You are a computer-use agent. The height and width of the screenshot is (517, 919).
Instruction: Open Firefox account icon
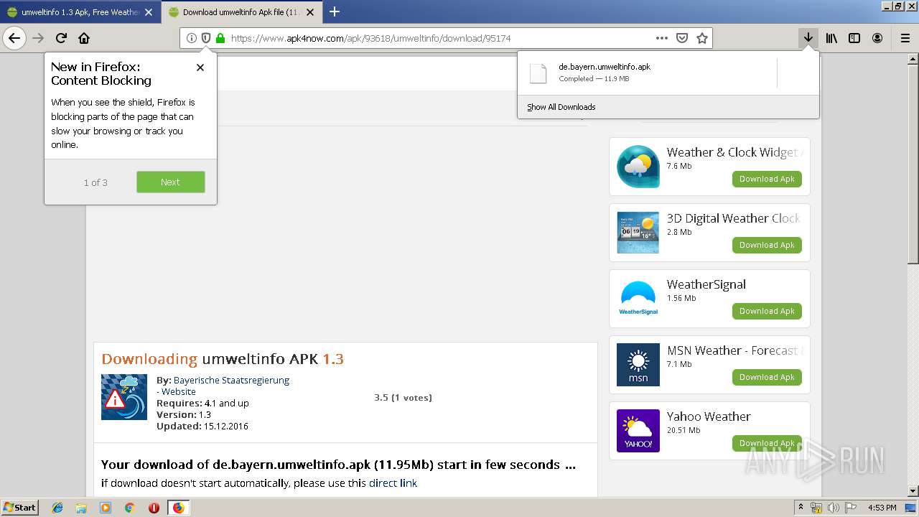pos(877,38)
